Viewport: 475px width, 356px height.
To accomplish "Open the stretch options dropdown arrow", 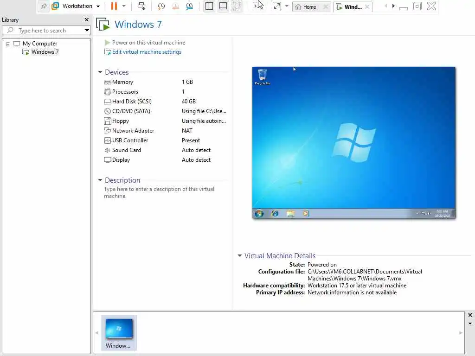I will 287,6.
